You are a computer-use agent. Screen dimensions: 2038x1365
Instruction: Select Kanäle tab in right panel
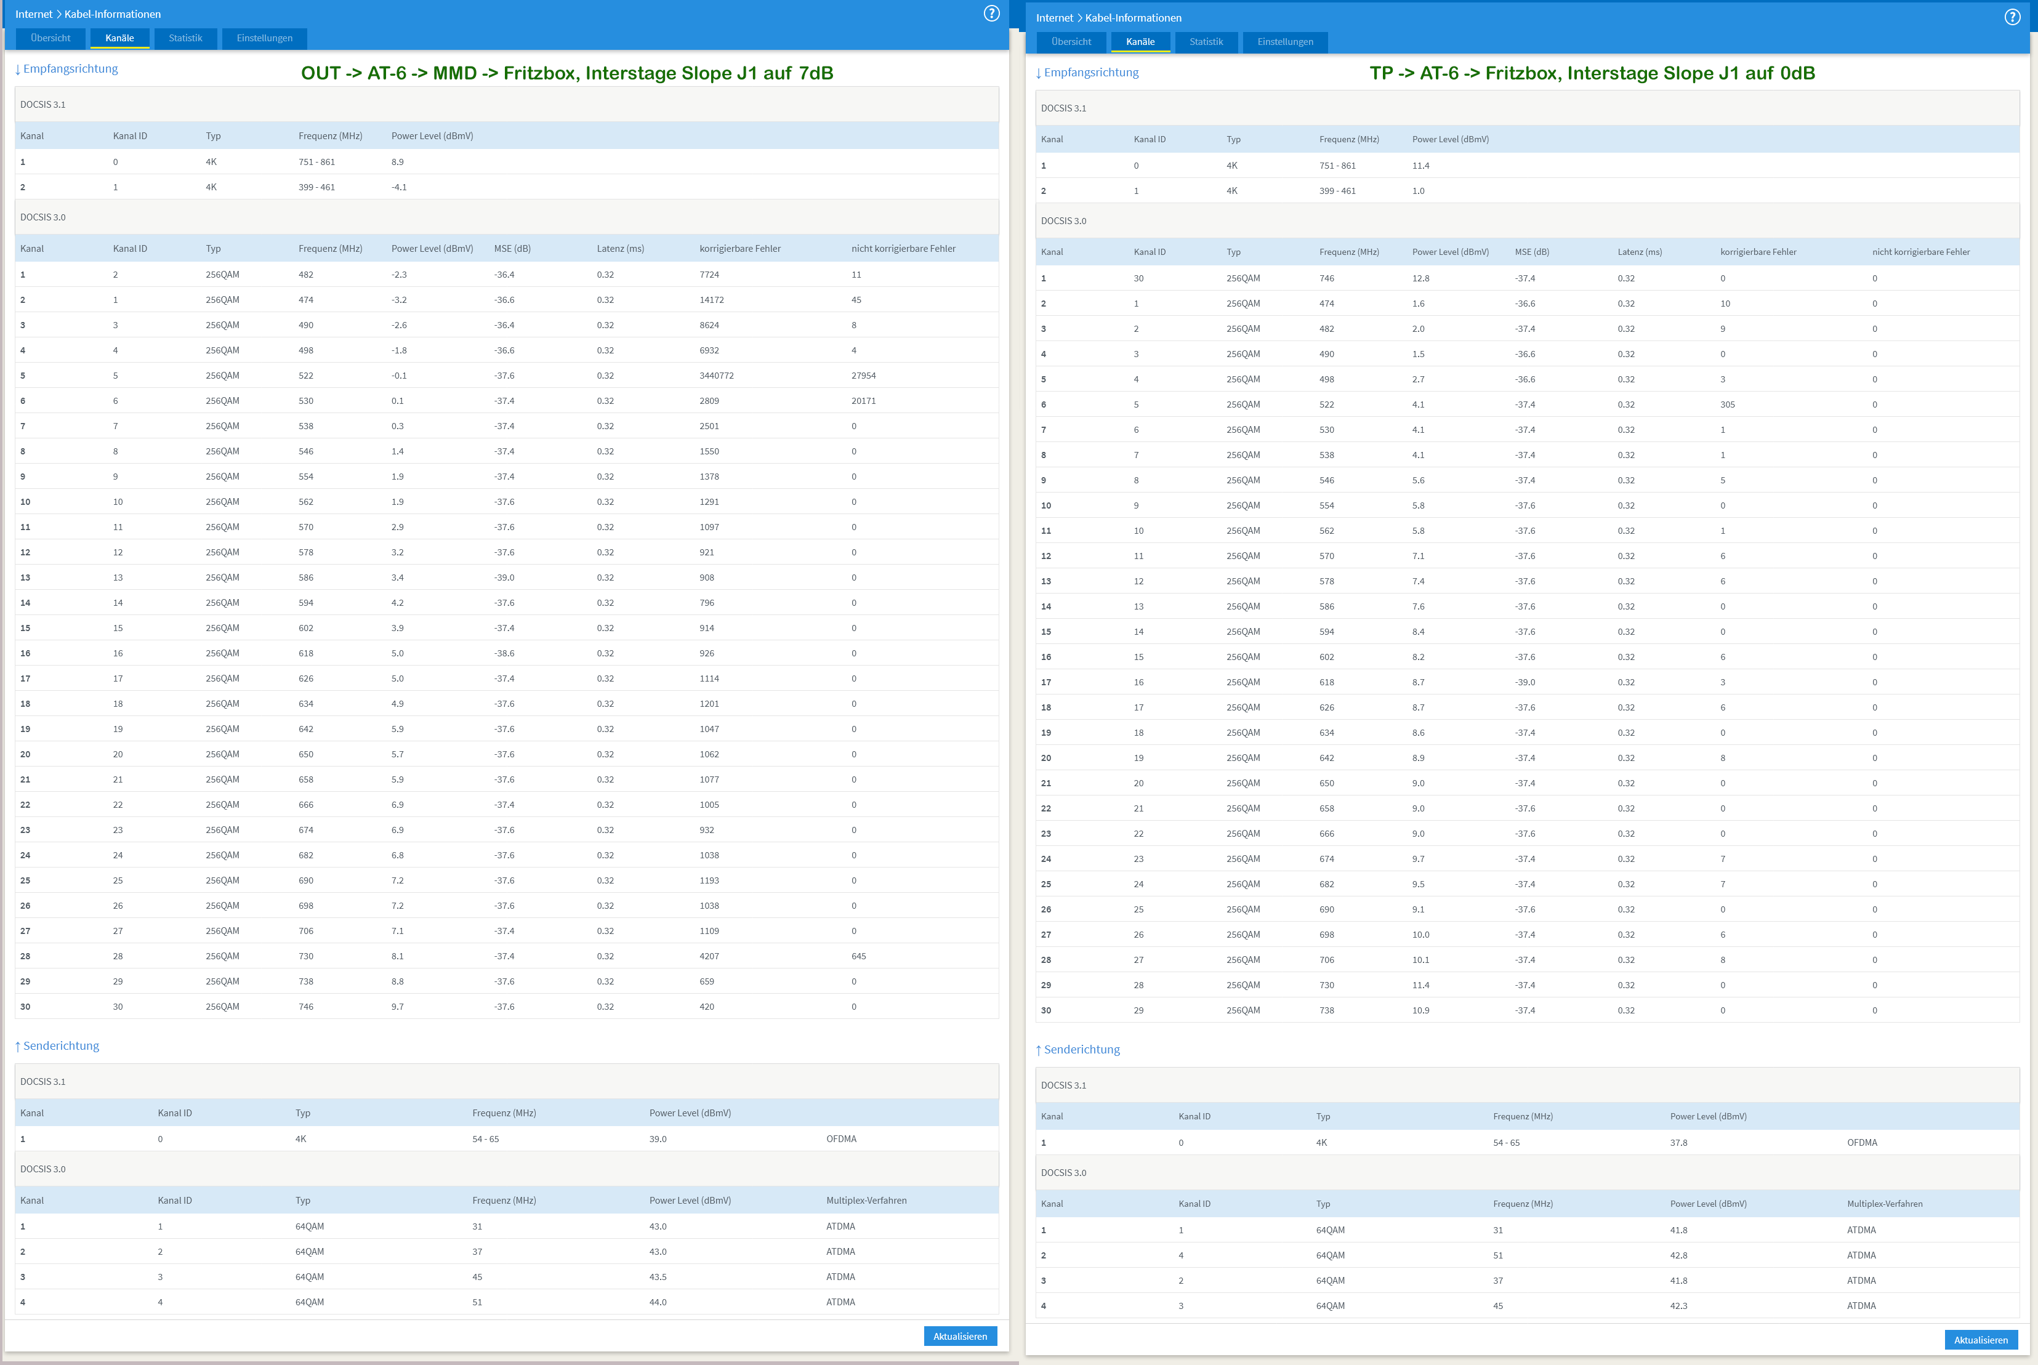point(1140,42)
